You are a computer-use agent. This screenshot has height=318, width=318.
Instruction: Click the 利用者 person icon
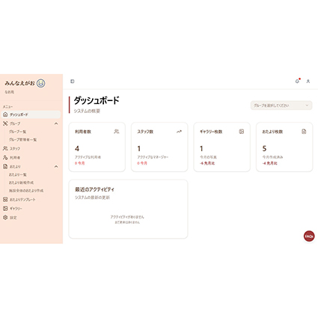(x=5, y=157)
